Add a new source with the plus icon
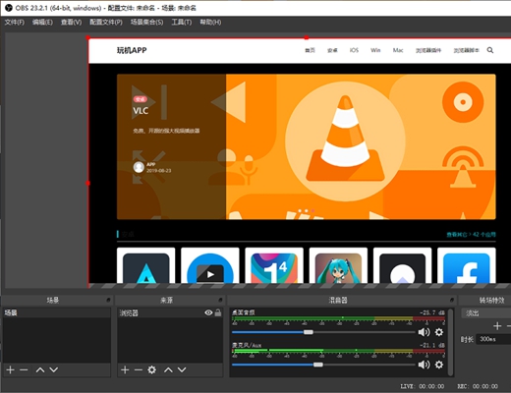This screenshot has width=511, height=393. pos(125,370)
